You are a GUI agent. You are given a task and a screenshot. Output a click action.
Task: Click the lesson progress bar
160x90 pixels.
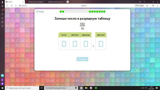(x=82, y=11)
